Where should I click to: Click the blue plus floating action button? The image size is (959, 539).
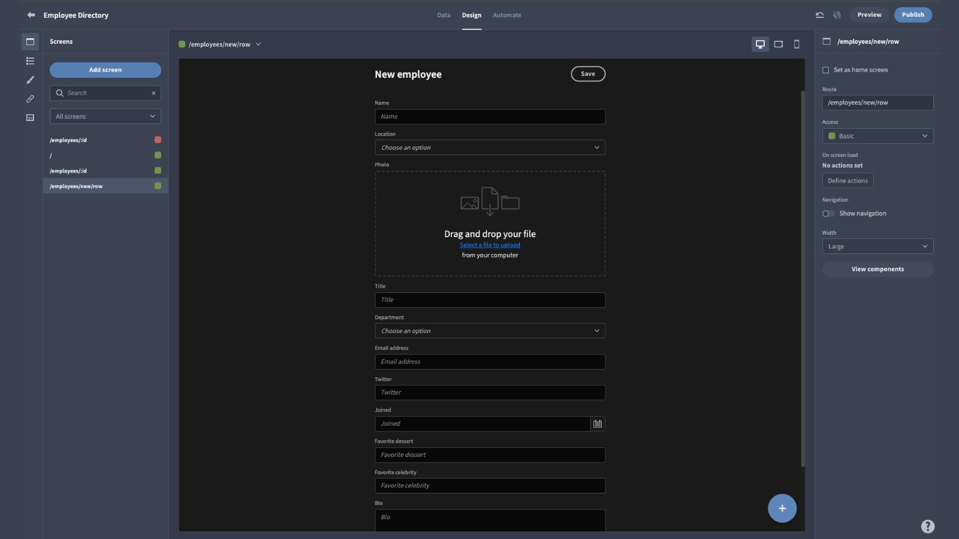[782, 508]
